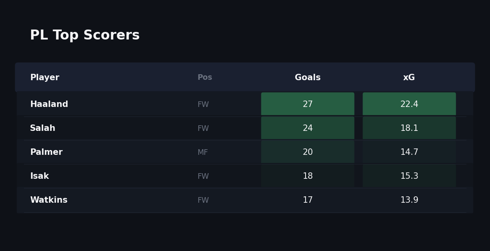Select Isak's 15.3 xG cell
This screenshot has height=251, width=490.
(409, 176)
